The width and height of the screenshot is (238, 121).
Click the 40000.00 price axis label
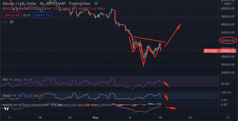point(227,8)
